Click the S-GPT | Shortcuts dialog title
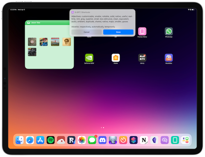The width and height of the screenshot is (205, 157). pos(82,12)
